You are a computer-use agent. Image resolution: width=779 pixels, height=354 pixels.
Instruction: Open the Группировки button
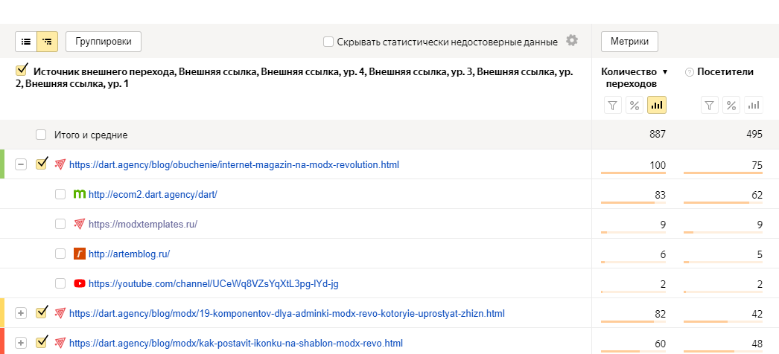(104, 42)
